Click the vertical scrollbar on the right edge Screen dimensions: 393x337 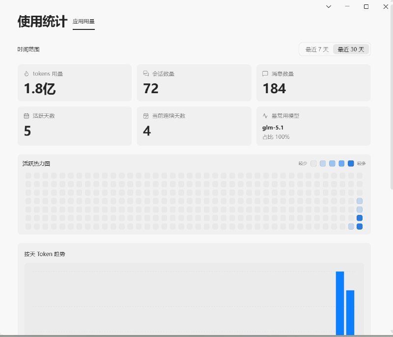pyautogui.click(x=392, y=98)
